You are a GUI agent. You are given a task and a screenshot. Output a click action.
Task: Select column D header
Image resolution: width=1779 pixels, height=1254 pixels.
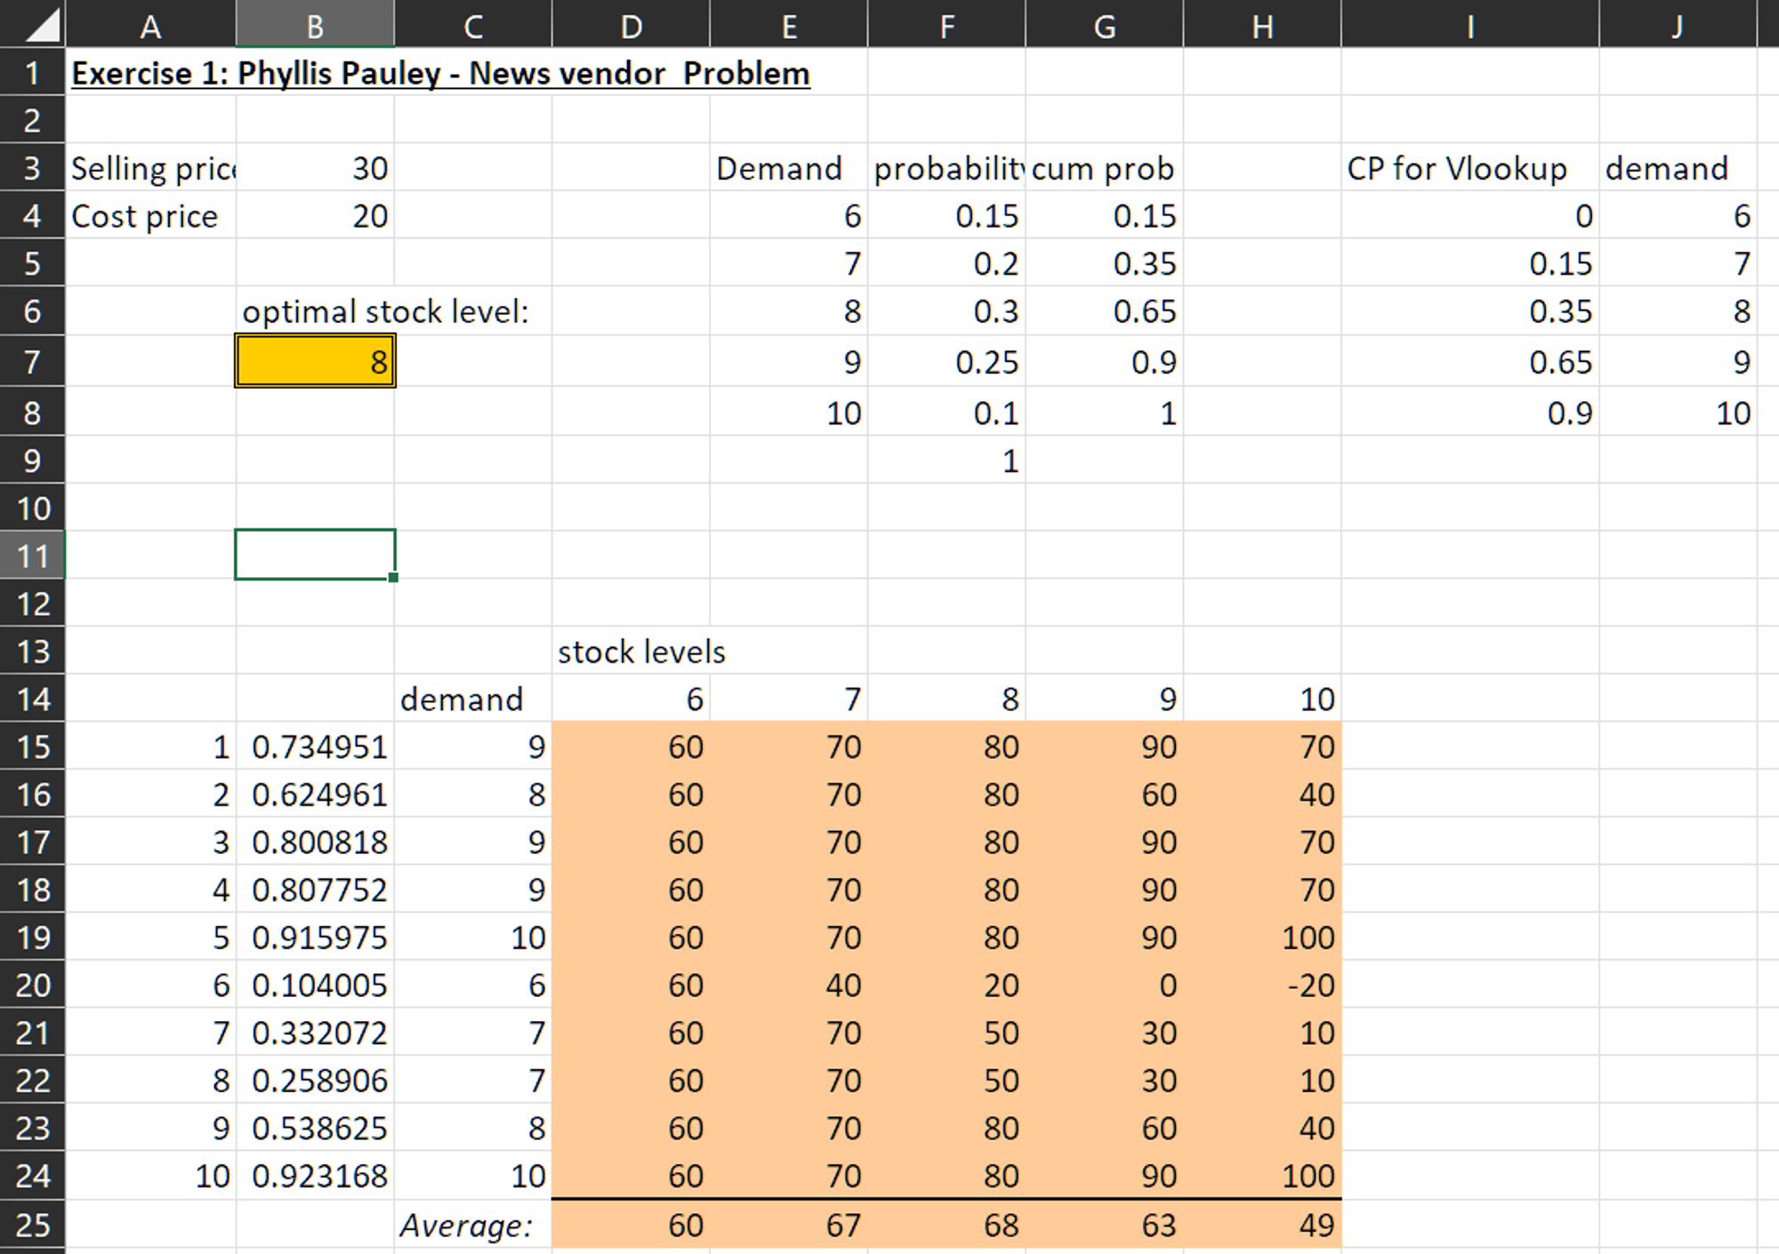click(631, 24)
